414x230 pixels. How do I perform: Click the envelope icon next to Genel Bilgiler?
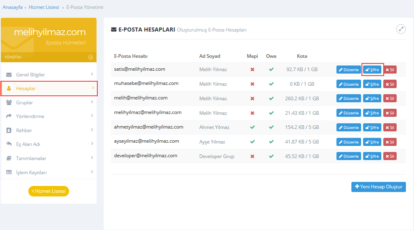9,75
